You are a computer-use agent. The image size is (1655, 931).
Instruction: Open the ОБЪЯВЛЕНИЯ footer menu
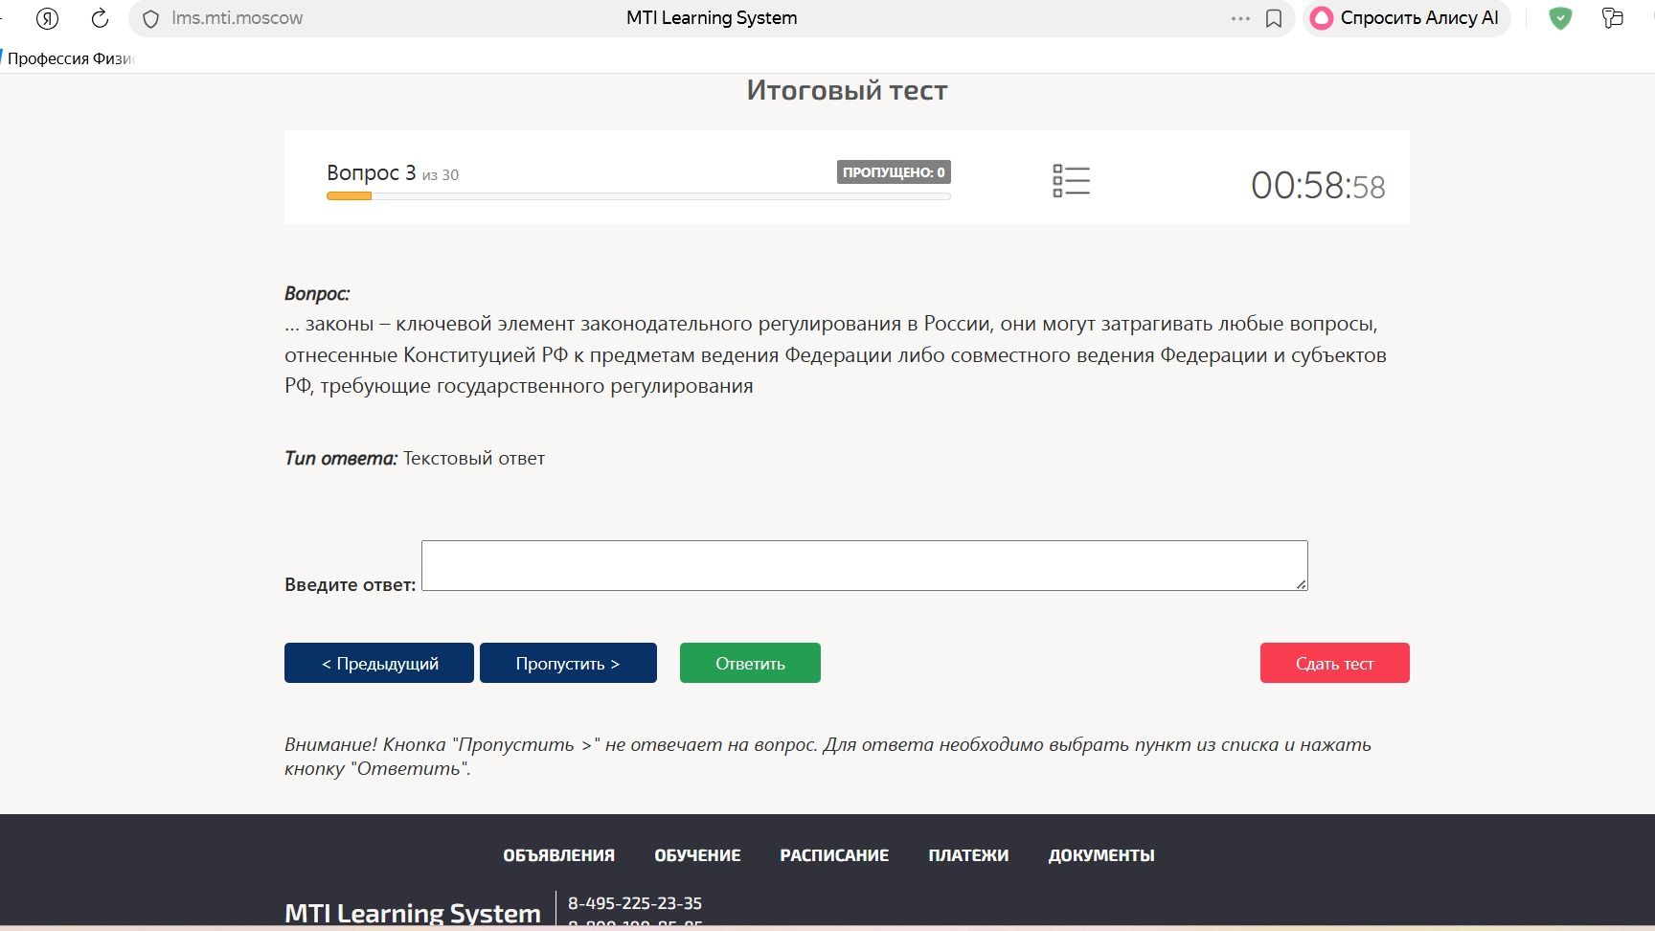559,855
